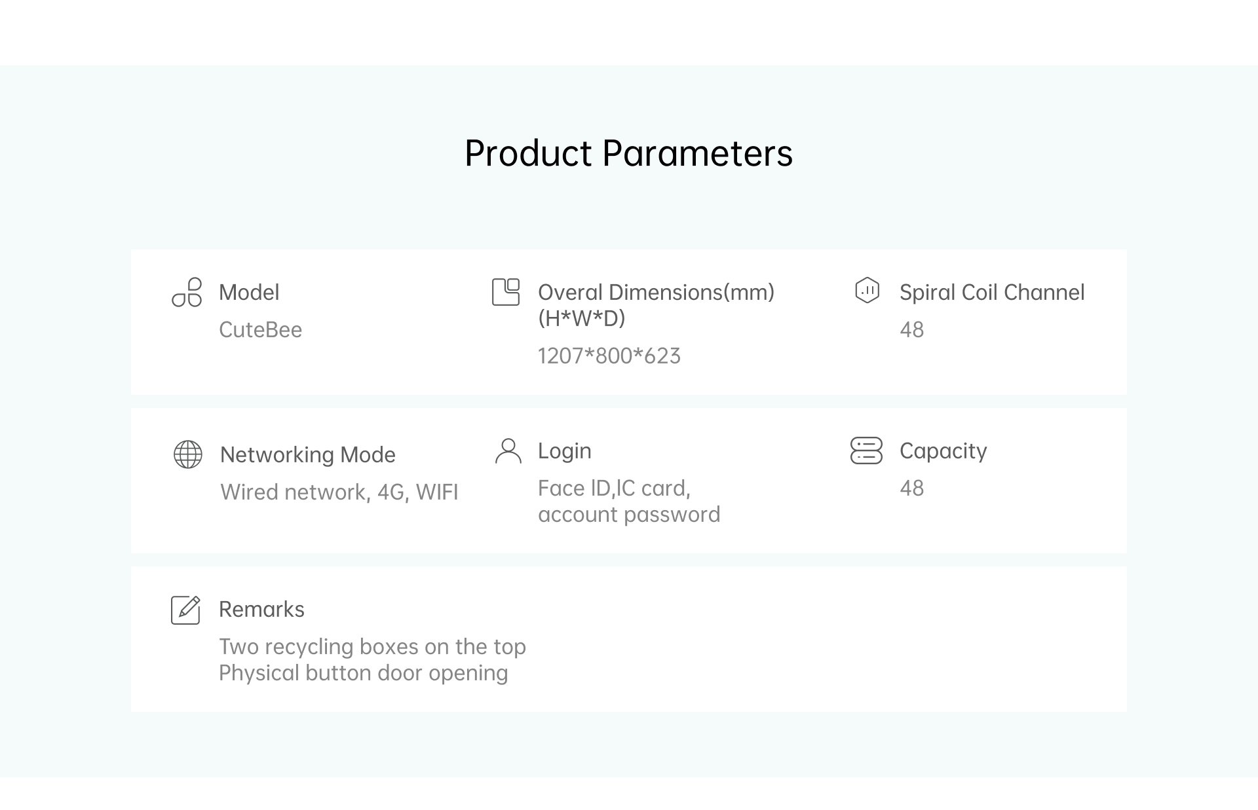Viewport: 1258px width, 810px height.
Task: Click the Spiral Coil Channel hexagon icon
Action: [x=867, y=290]
